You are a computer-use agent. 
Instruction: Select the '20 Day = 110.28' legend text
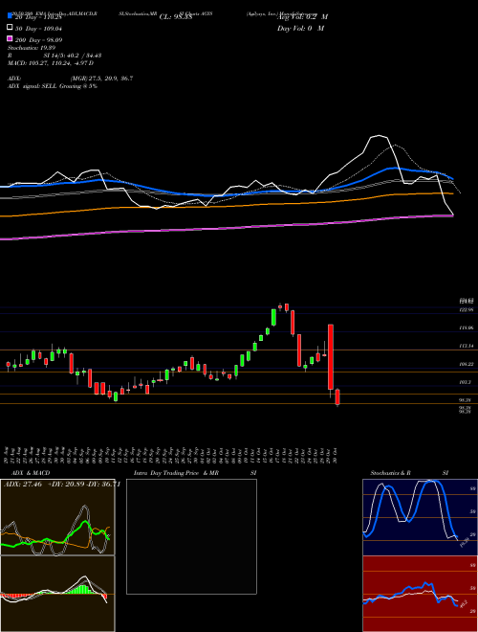click(x=38, y=17)
